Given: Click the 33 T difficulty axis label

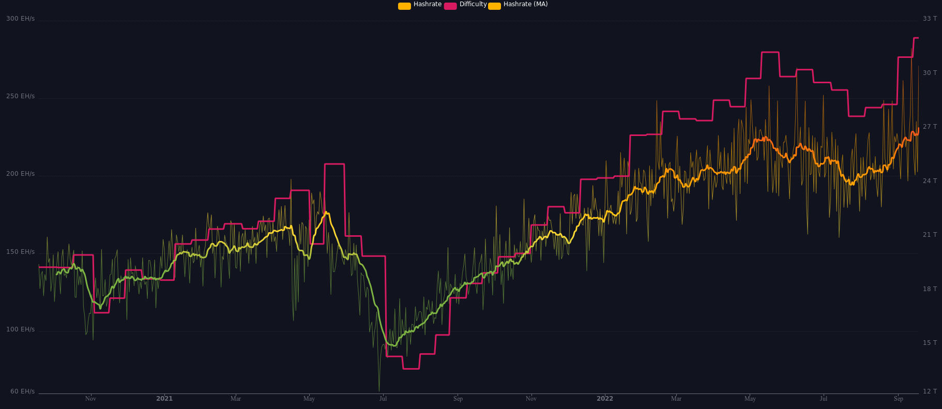Looking at the screenshot, I should click(930, 19).
